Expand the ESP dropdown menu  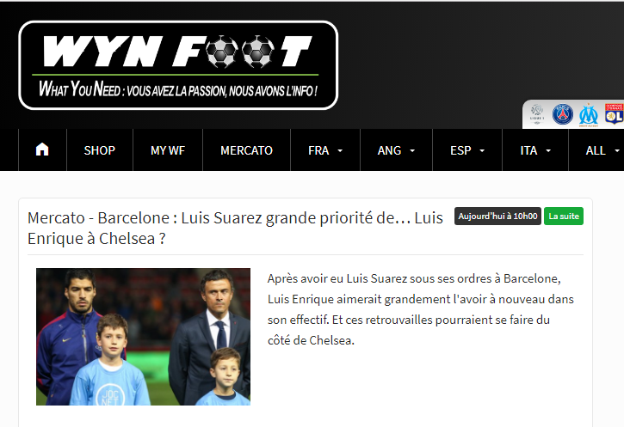pyautogui.click(x=467, y=150)
